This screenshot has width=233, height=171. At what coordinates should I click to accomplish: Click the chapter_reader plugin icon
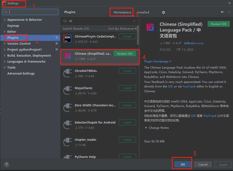click(67, 142)
